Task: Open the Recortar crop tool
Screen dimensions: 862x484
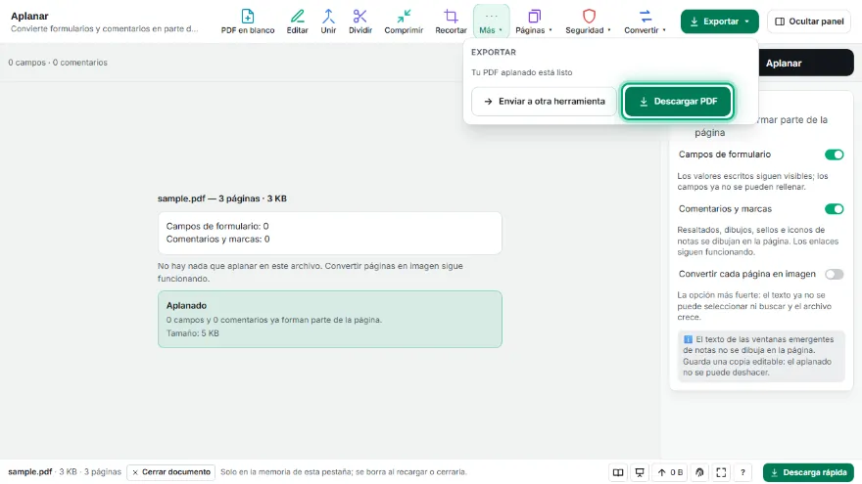Action: click(451, 22)
